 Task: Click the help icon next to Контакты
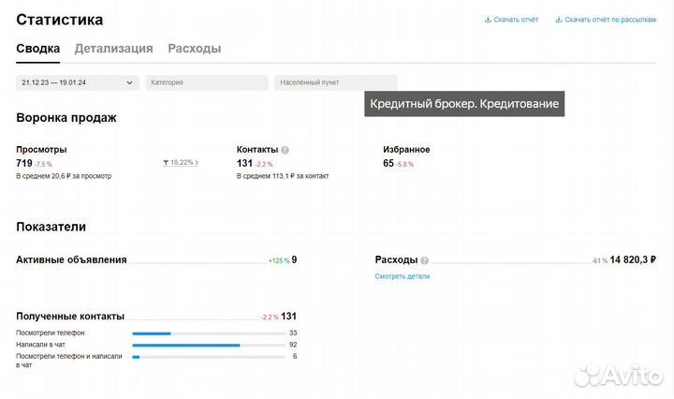pyautogui.click(x=285, y=150)
